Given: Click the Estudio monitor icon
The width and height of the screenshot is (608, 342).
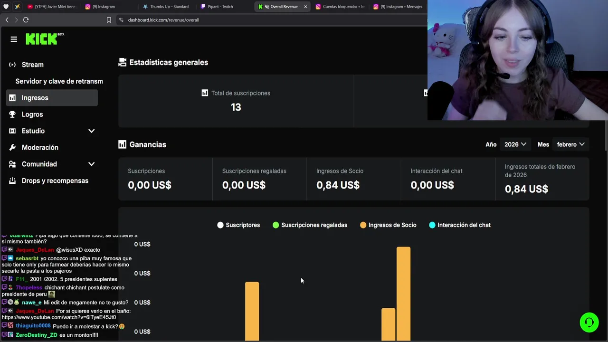Looking at the screenshot, I should click(12, 131).
